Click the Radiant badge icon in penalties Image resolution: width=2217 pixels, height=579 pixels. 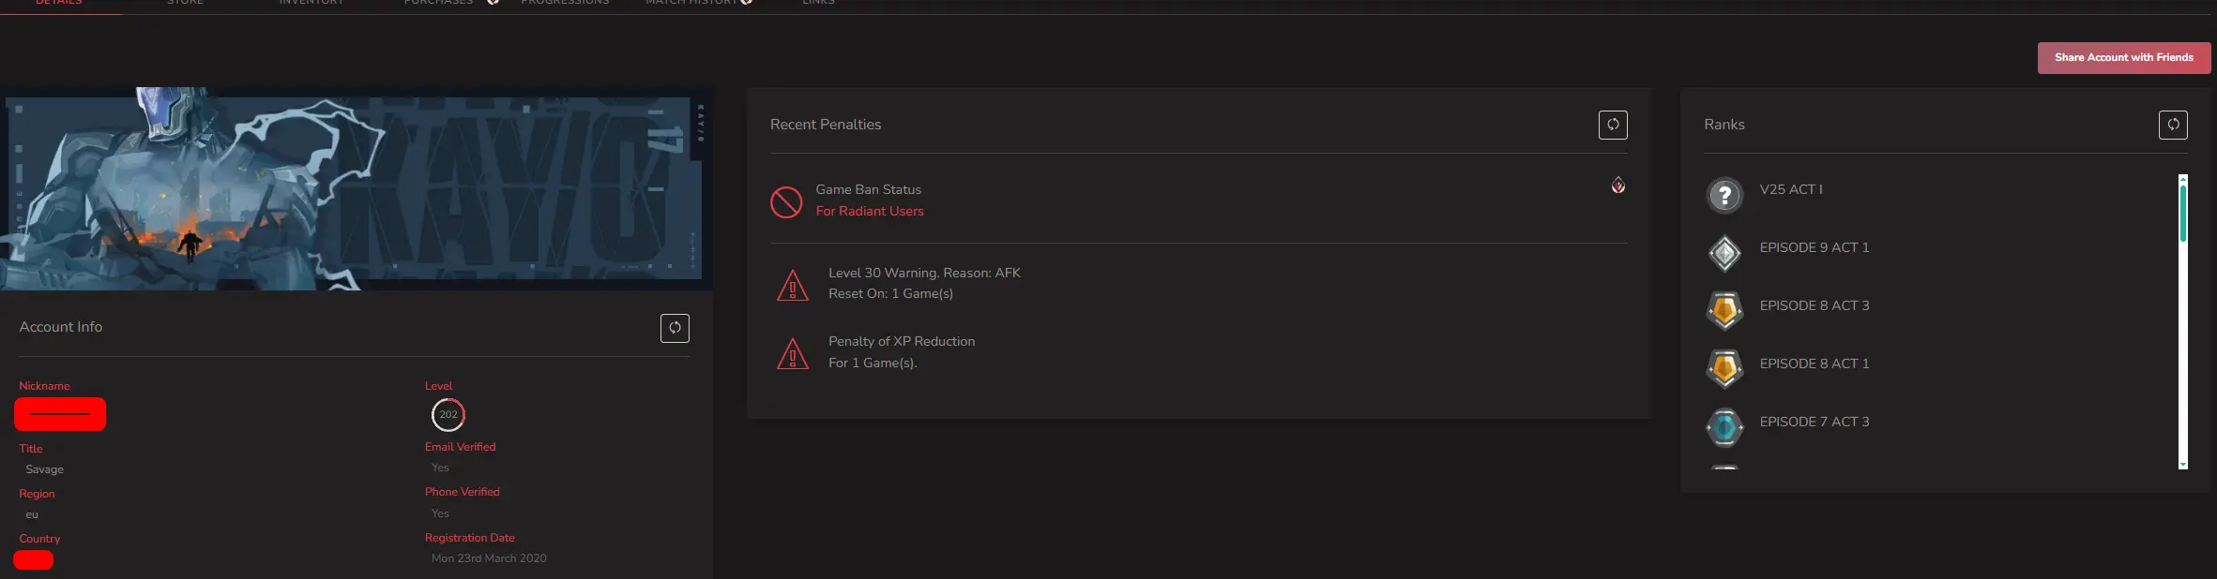tap(1618, 186)
